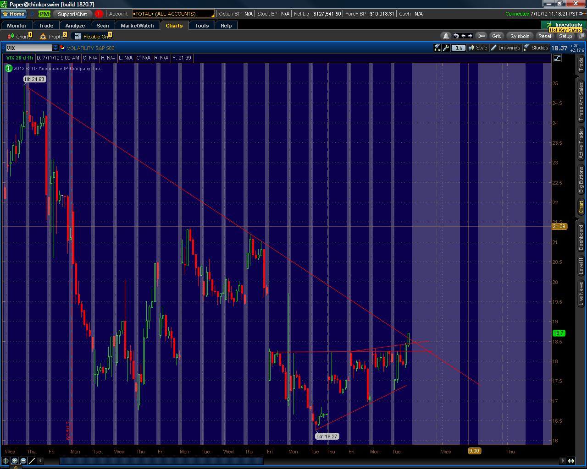Click the VIX 20 d 1h chart label
This screenshot has width=587, height=469.
[x=20, y=58]
